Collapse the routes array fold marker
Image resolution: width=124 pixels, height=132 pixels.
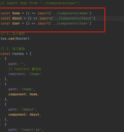coord(0,54)
